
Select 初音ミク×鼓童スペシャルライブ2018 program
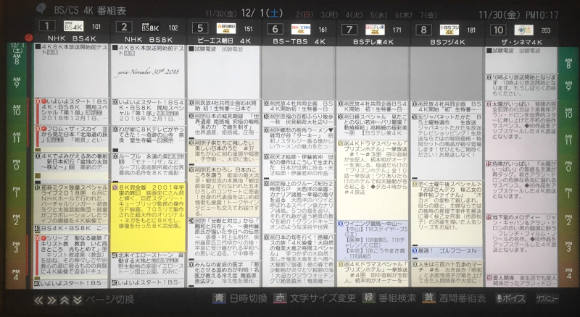(x=72, y=204)
